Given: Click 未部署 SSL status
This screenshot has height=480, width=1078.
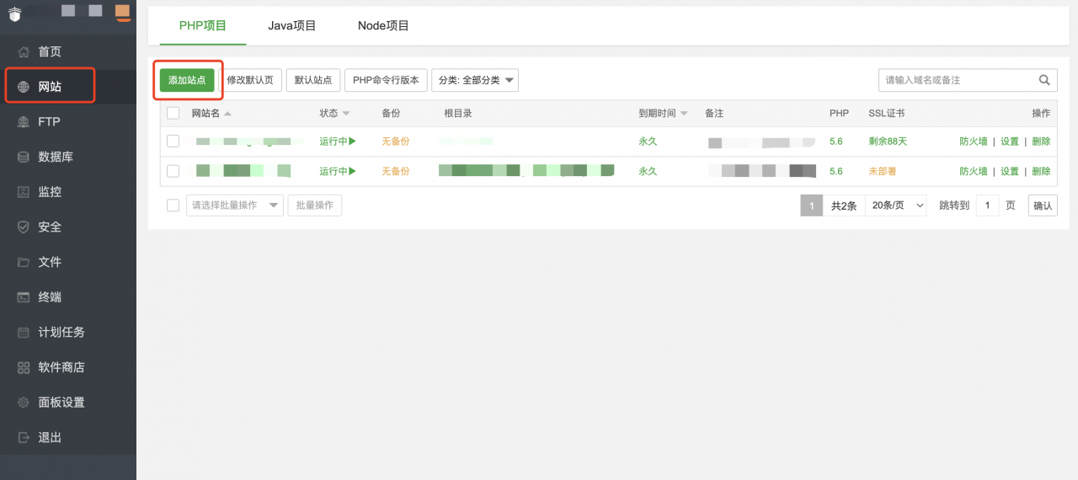Looking at the screenshot, I should [883, 171].
